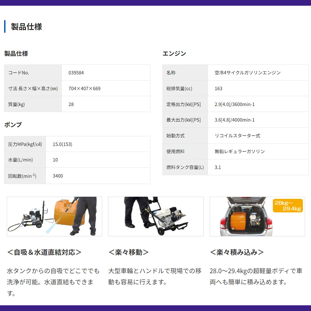Click the ＜楽々移動＞ heading
311x311 pixels.
coord(129,252)
